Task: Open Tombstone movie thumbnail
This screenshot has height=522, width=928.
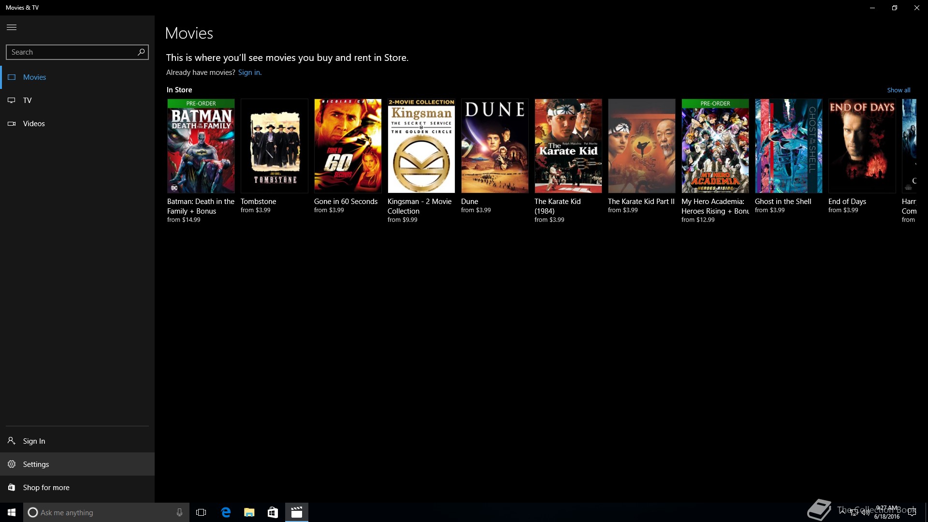Action: pyautogui.click(x=274, y=146)
